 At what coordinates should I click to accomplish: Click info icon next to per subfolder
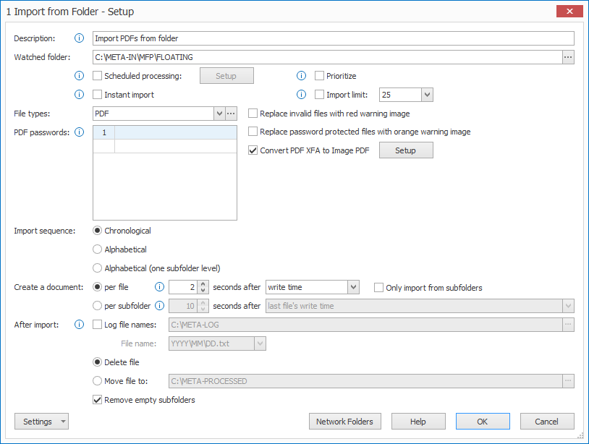tap(160, 305)
